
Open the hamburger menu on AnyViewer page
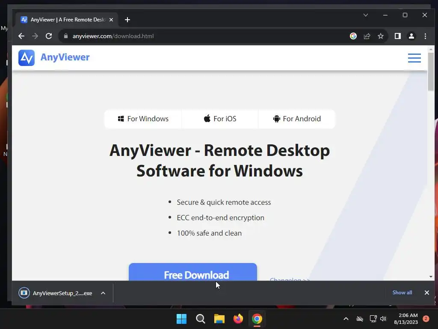click(x=414, y=58)
